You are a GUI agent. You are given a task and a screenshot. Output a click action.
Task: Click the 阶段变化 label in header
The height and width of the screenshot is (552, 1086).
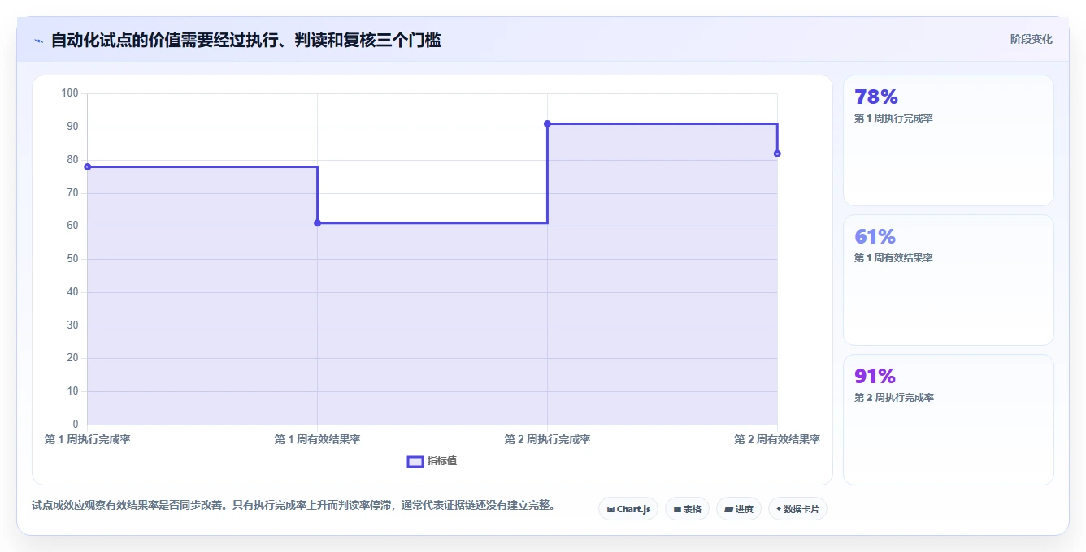point(1031,39)
